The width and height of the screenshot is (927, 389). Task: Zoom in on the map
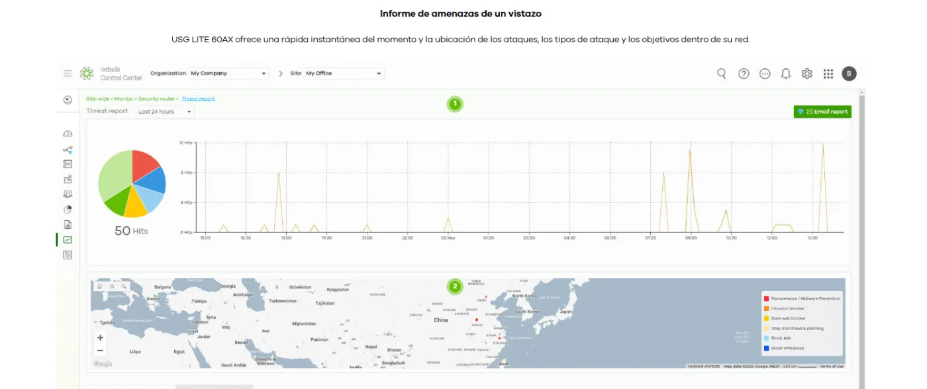[x=100, y=337]
